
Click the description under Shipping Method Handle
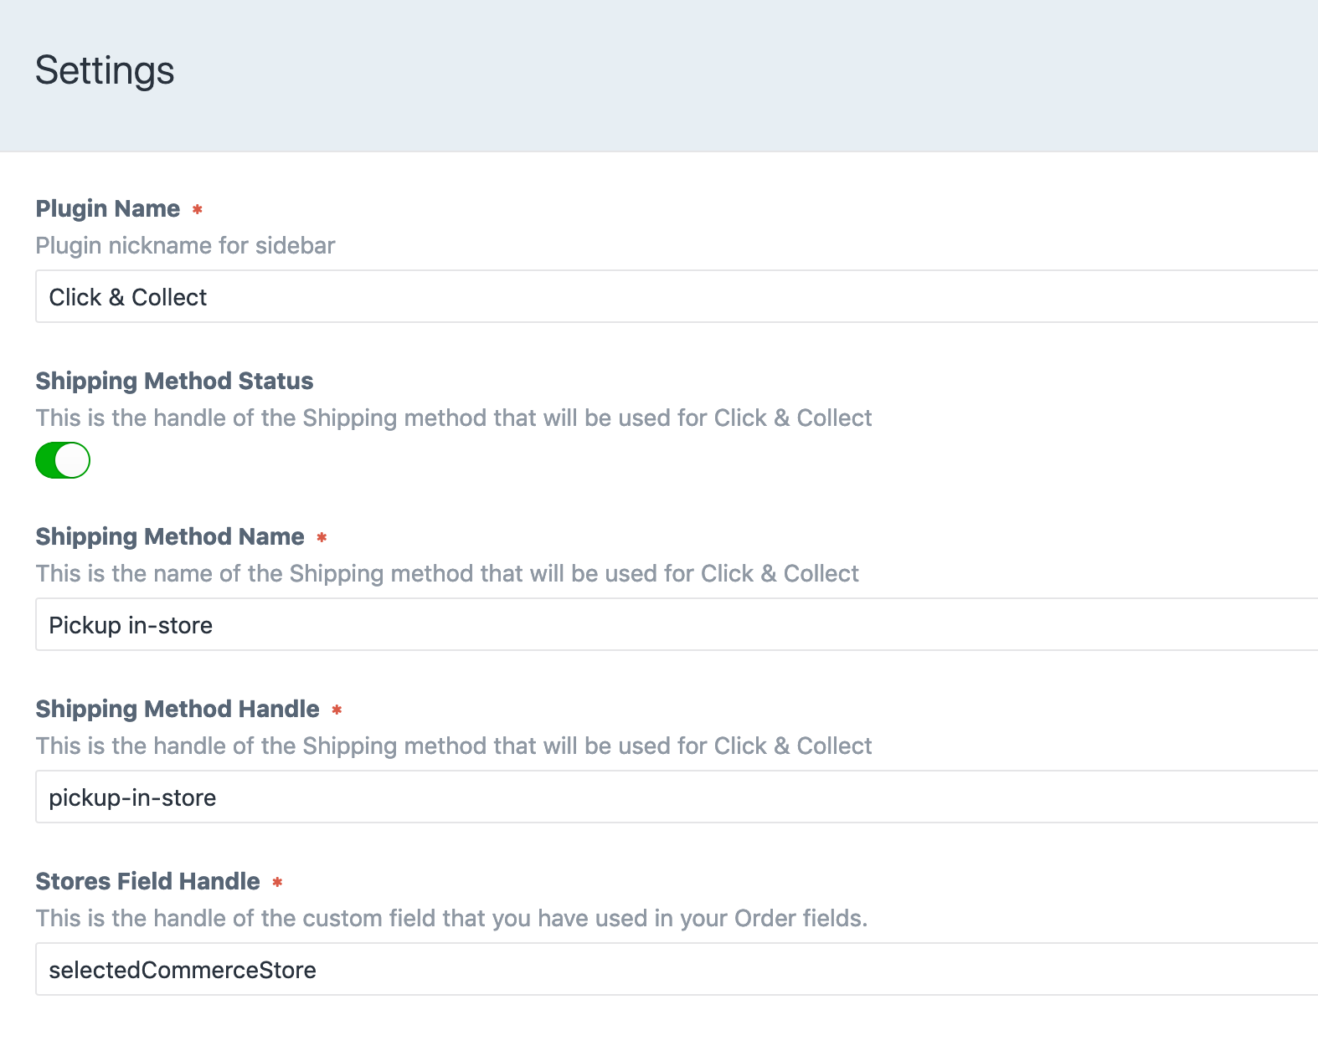point(454,746)
